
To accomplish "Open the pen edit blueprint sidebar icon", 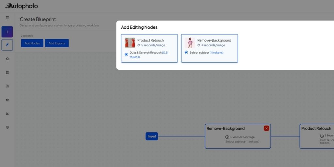I will (7, 45).
